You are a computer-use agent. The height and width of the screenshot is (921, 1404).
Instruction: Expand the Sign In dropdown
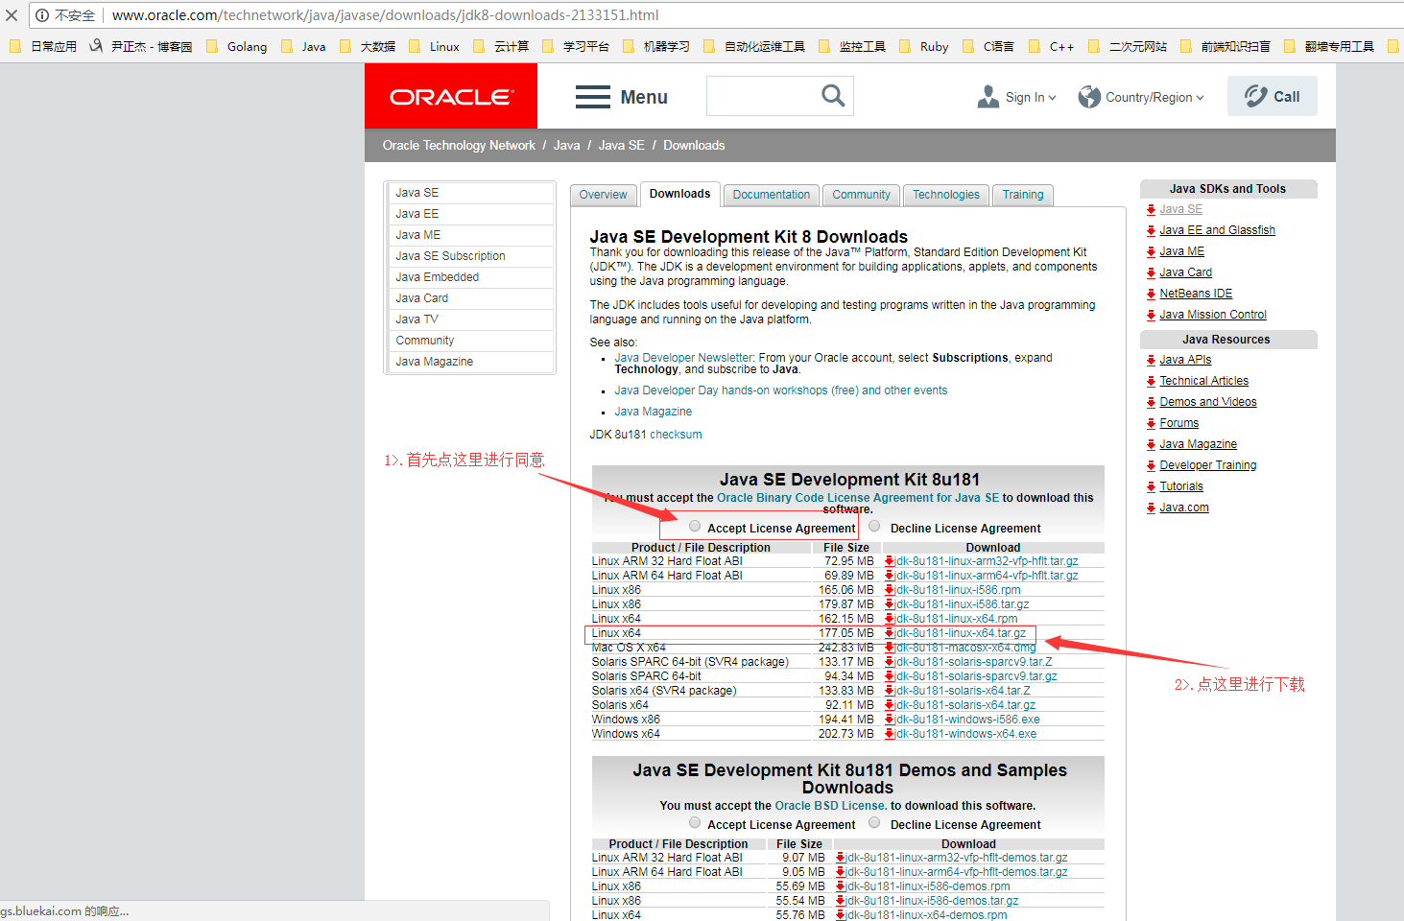[x=1052, y=98]
